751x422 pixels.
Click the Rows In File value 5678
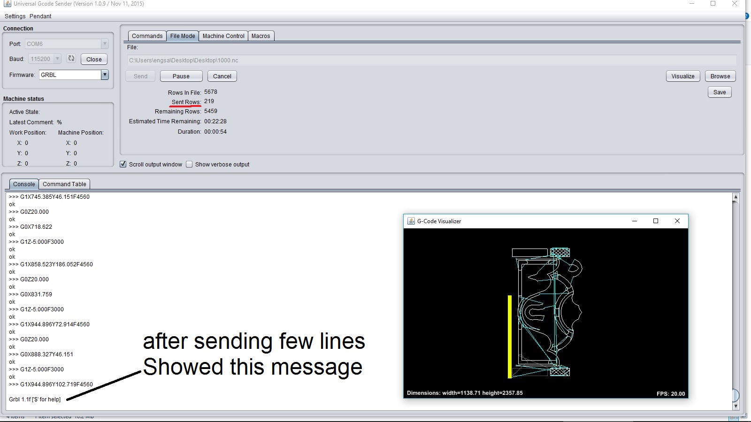pos(211,92)
